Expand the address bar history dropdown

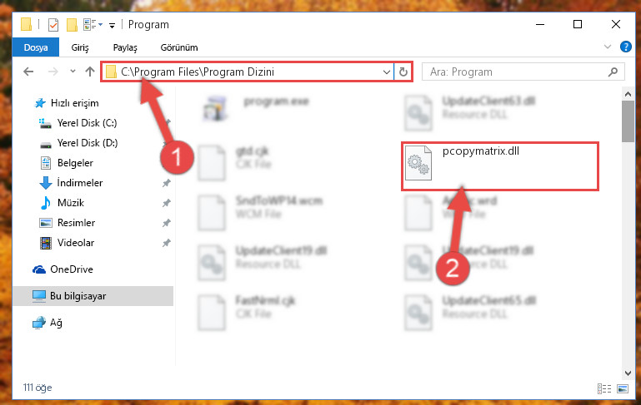(386, 72)
